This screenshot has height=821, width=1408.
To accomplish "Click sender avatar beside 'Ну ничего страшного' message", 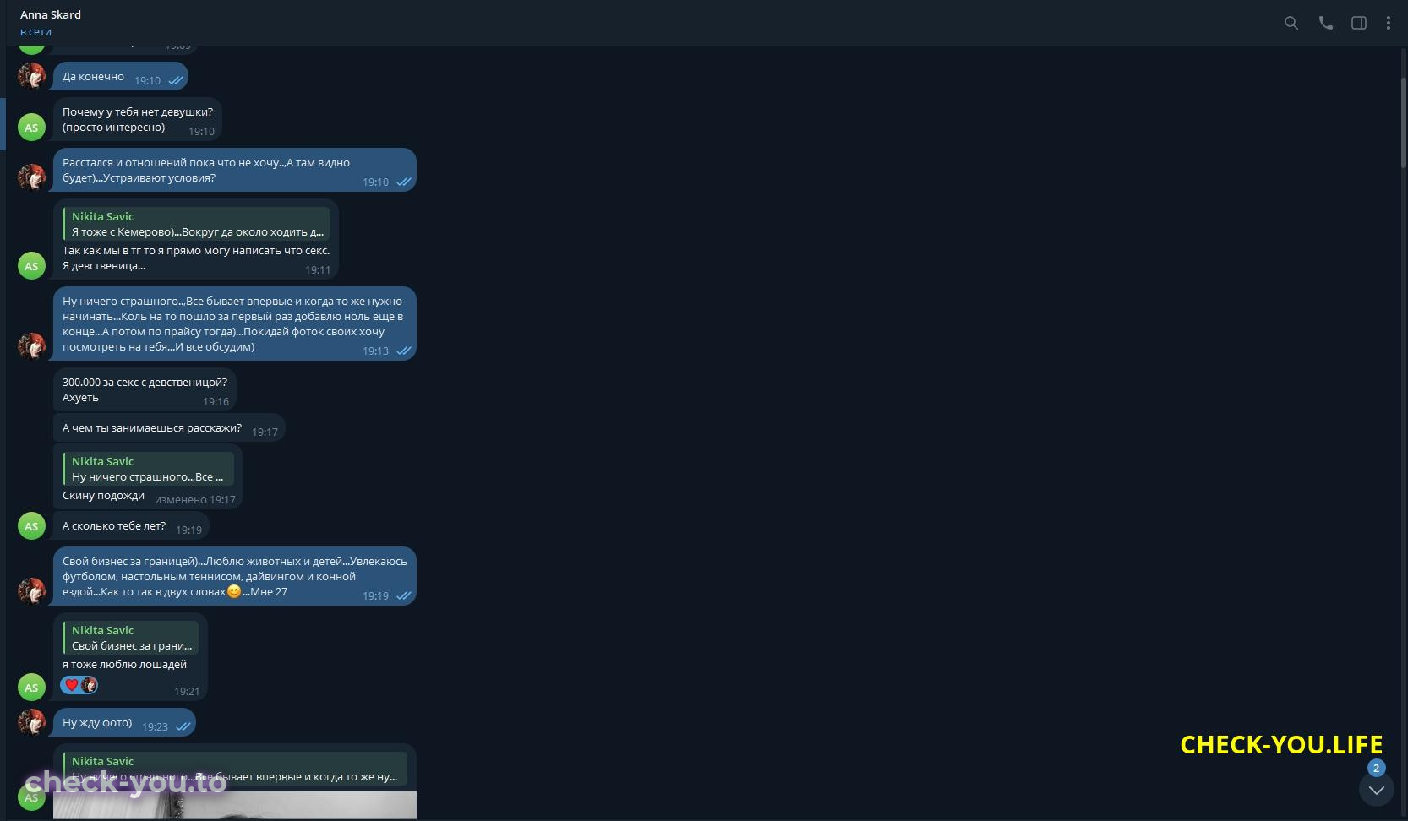I will (x=31, y=346).
